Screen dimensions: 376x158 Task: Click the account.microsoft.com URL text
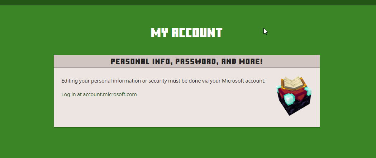coord(110,94)
